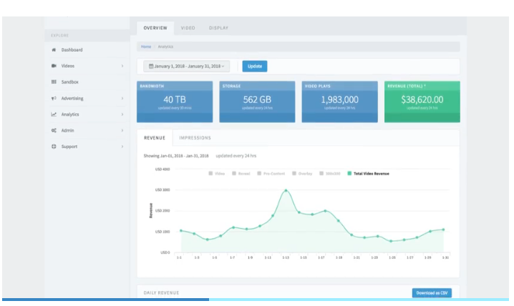Toggle the Overlay series in chart legend
The image size is (514, 306).
300,173
